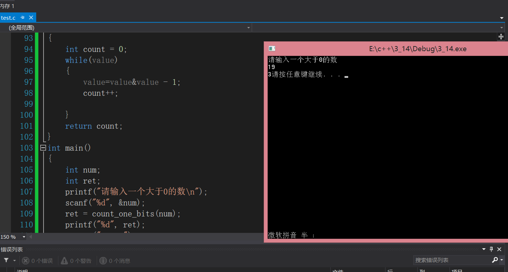Click the horizontal scrollbar left arrow
This screenshot has width=508, height=272.
(31, 237)
